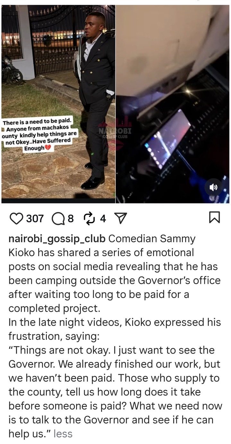Screen dimensions: 231x444
Task: Save post with the bookmark icon
Action: point(214,218)
